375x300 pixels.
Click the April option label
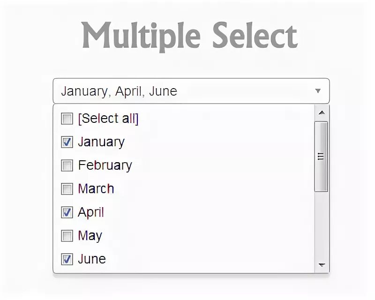pyautogui.click(x=91, y=212)
